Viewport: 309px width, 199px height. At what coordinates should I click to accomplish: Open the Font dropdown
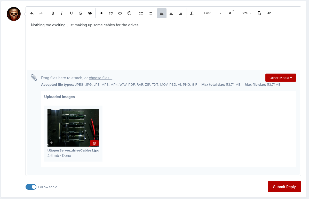(212, 13)
